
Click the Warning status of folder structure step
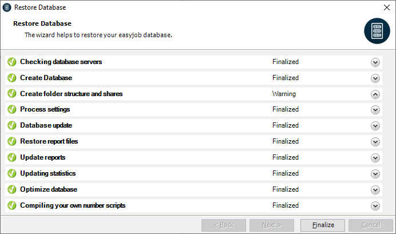(284, 94)
